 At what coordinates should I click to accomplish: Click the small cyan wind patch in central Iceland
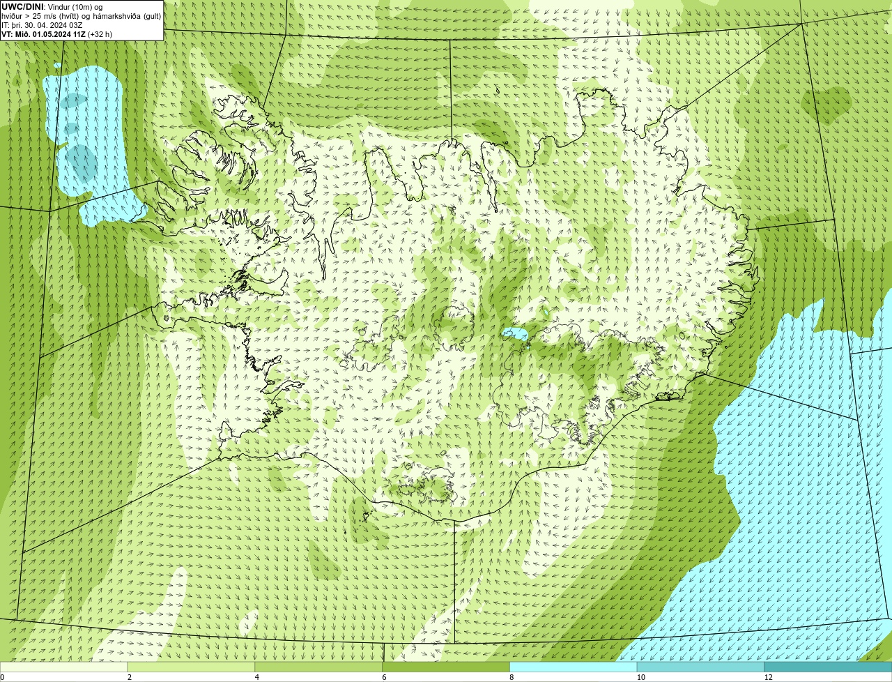[x=515, y=335]
